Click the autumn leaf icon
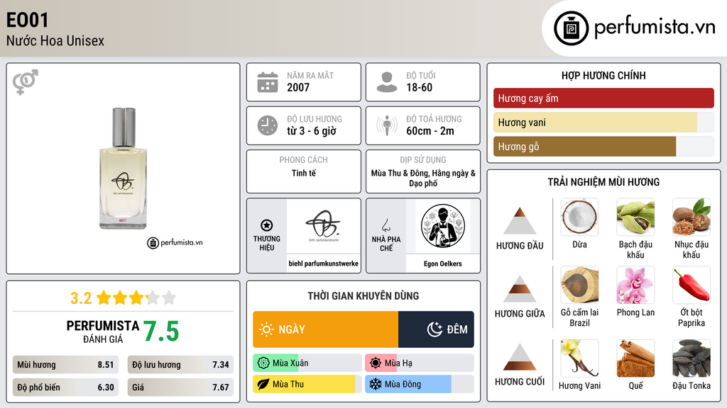 [x=263, y=384]
